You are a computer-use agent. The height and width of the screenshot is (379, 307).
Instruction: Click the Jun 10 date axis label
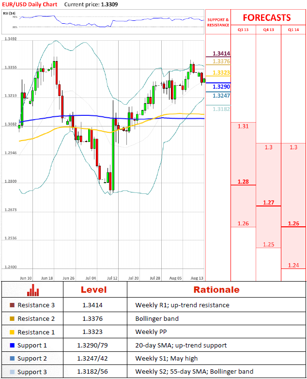pyautogui.click(x=26, y=278)
